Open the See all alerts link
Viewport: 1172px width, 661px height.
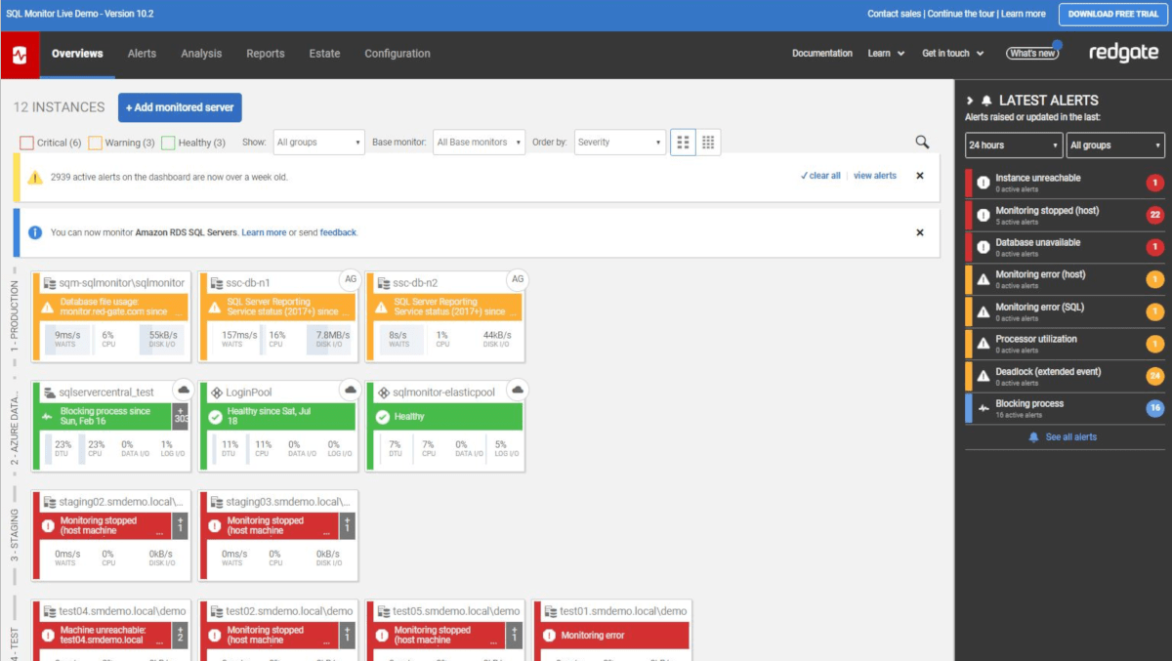(1063, 437)
